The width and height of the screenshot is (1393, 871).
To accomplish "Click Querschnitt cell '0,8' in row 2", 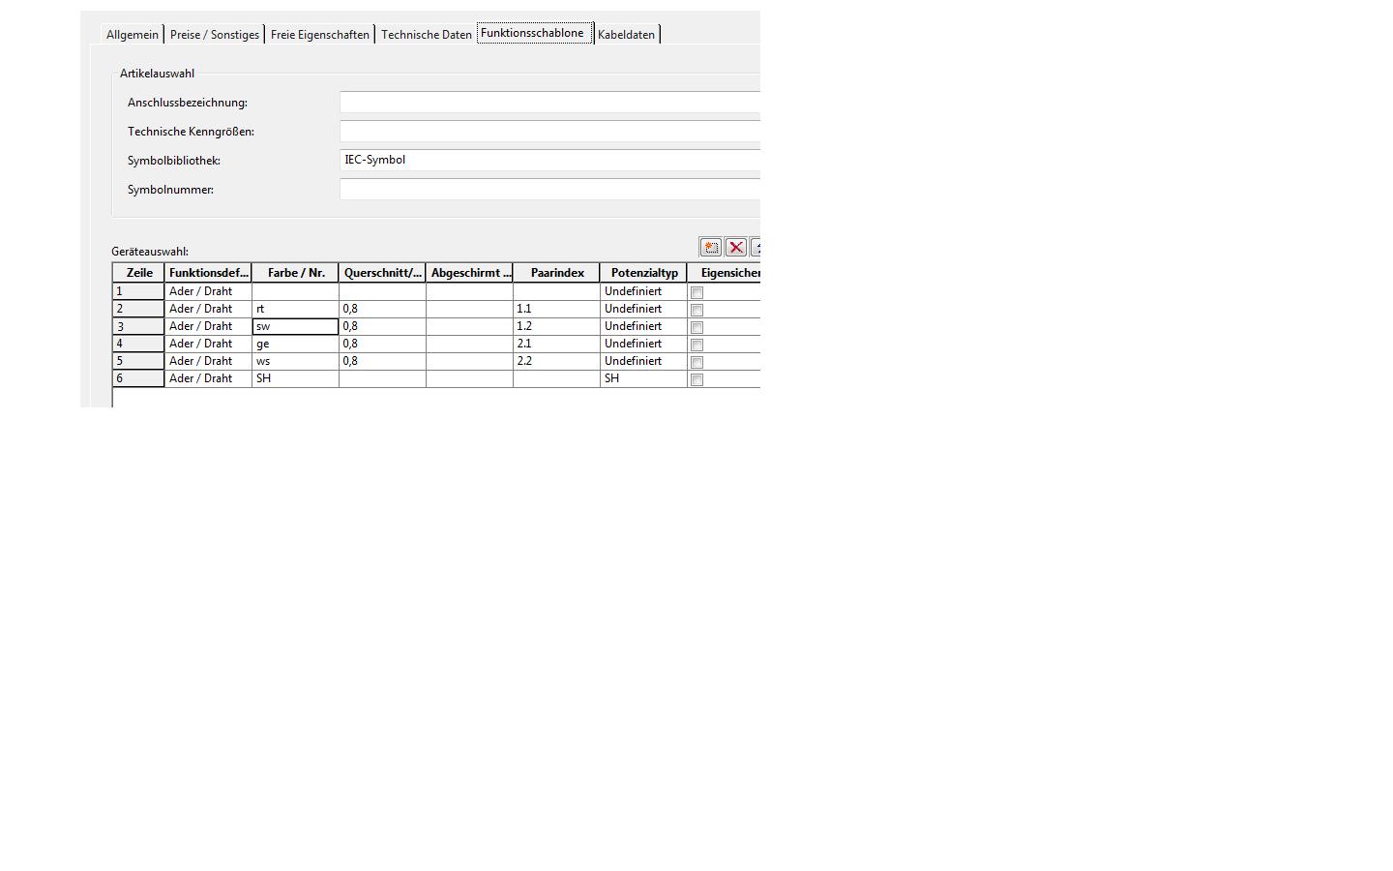I will [382, 309].
